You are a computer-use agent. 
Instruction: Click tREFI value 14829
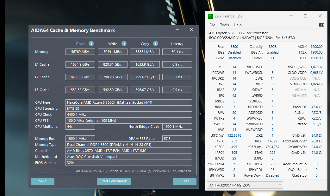[x=272, y=141]
